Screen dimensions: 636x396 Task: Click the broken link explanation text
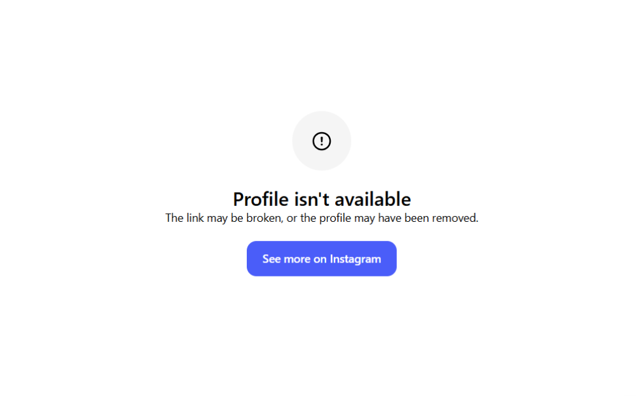click(322, 218)
